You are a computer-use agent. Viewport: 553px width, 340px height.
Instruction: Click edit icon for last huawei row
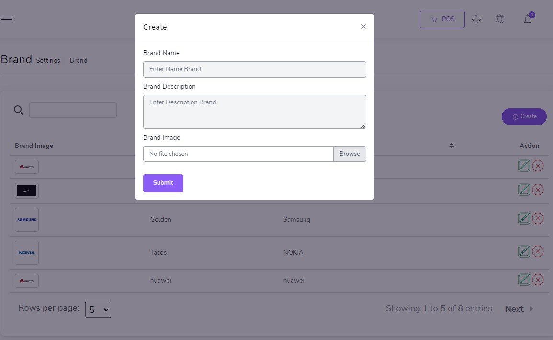point(524,280)
